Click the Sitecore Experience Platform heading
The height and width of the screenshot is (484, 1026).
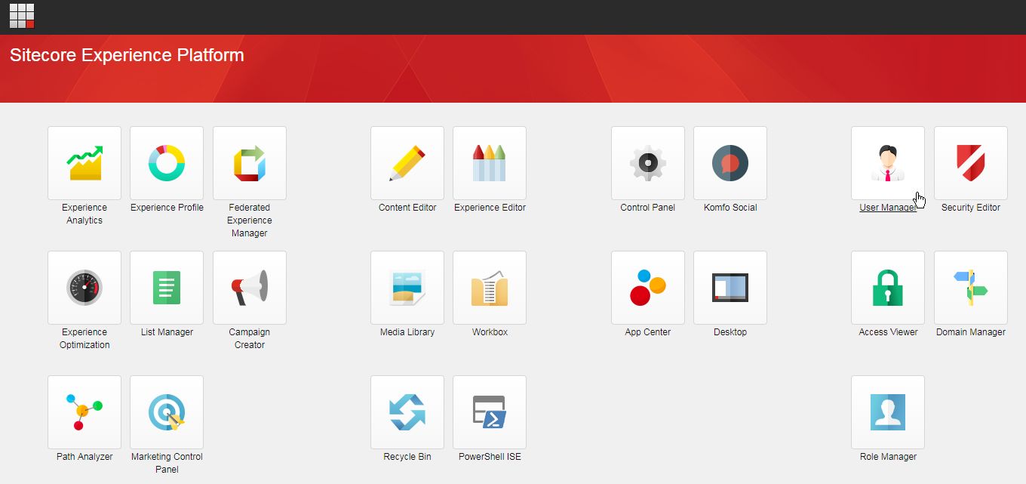click(x=127, y=55)
